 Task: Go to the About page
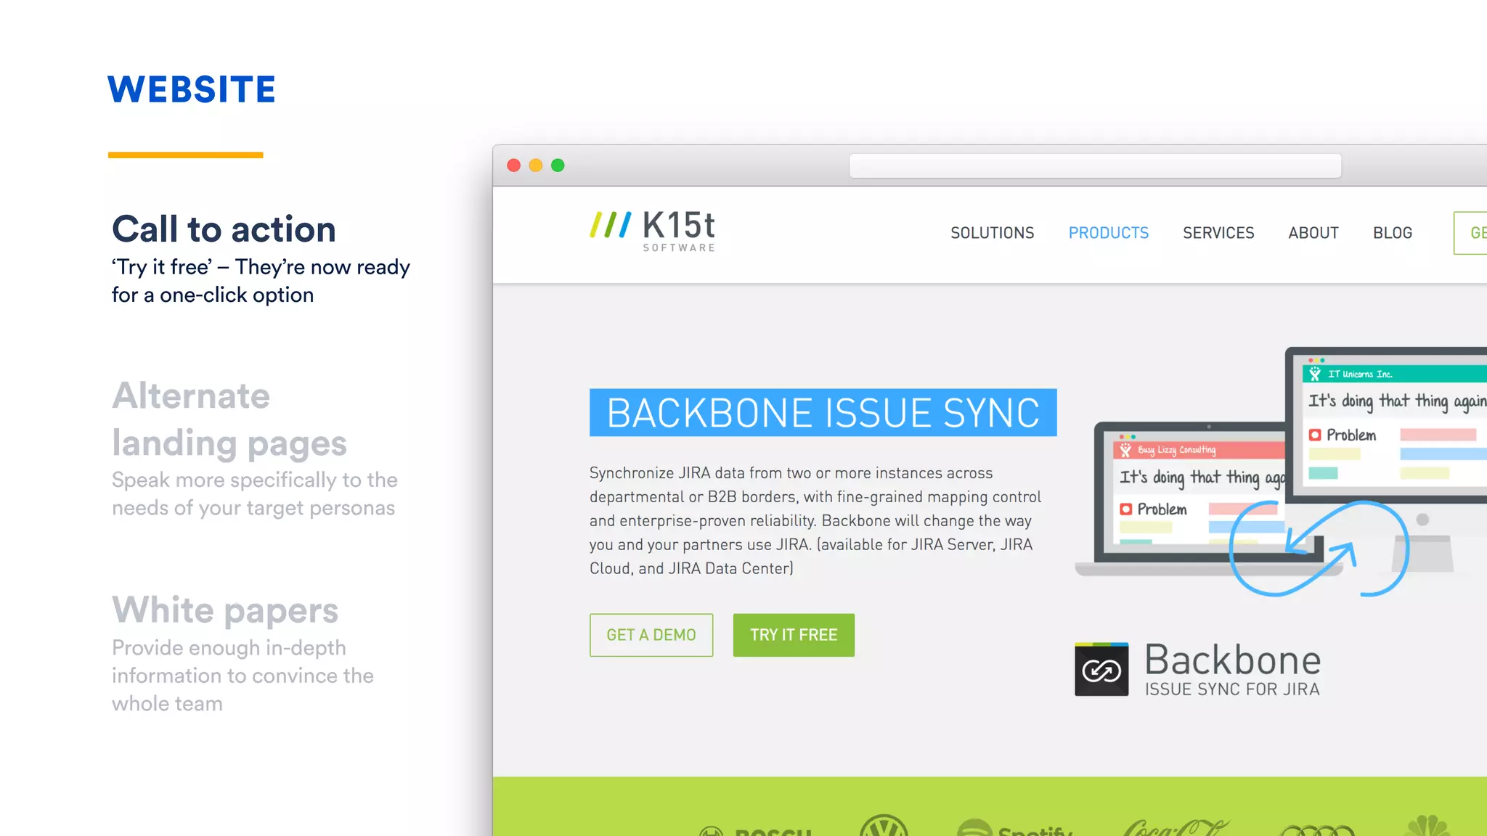(1313, 233)
